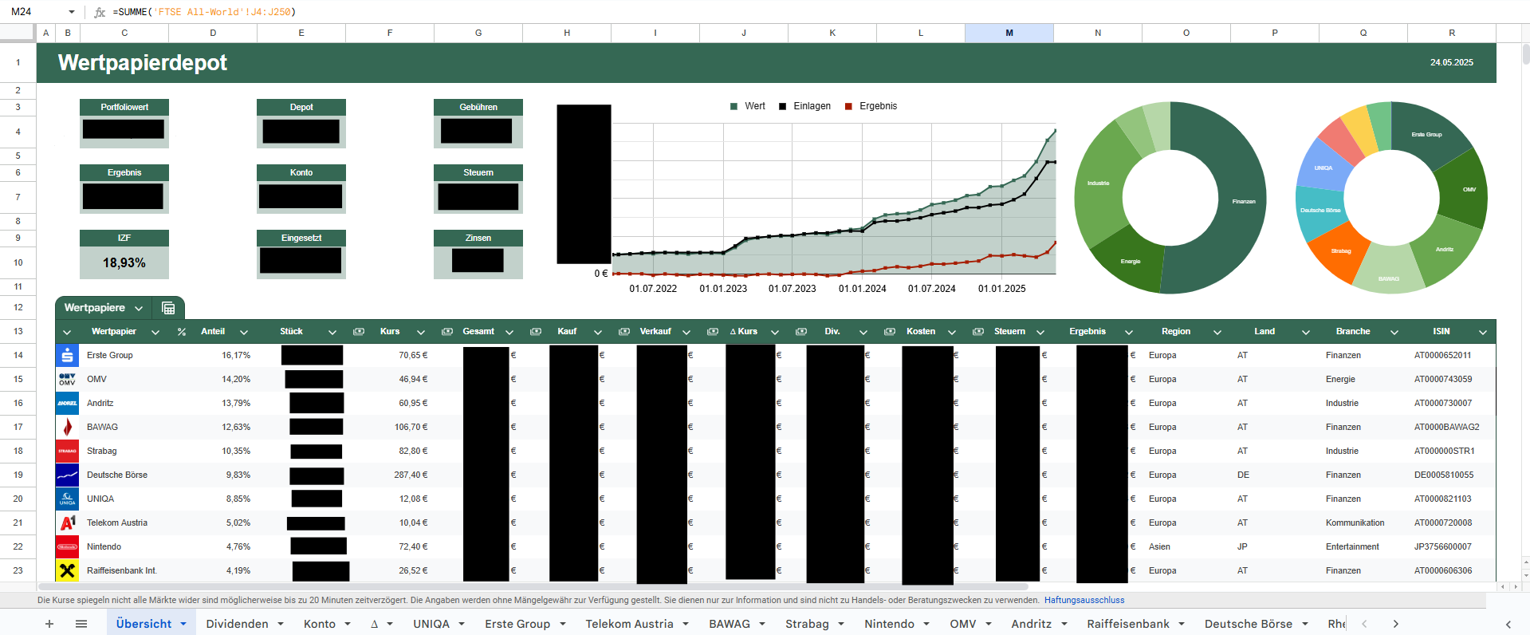Click the currency icon before Kurs header
Screen dimensions: 1530x635
point(359,332)
